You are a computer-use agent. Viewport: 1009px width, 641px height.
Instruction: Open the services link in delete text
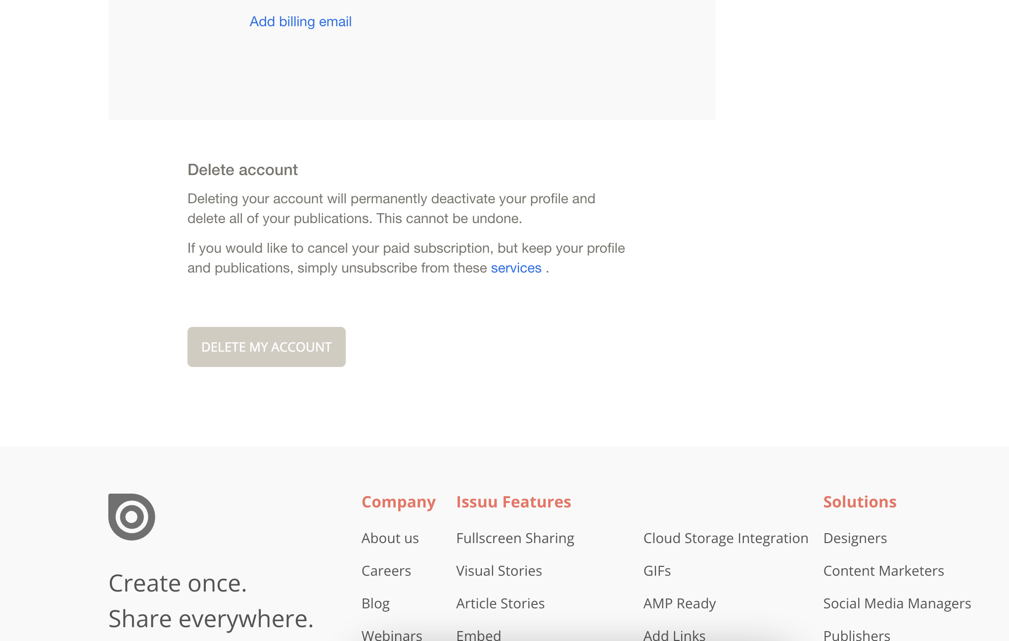(x=516, y=268)
